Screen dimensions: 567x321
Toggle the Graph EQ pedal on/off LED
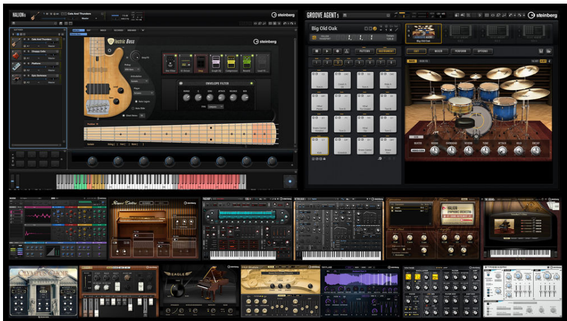point(221,56)
